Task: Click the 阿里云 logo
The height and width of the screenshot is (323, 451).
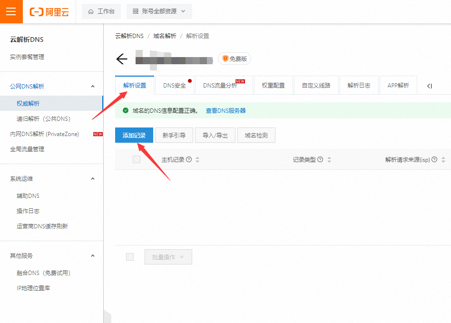Action: coord(49,12)
